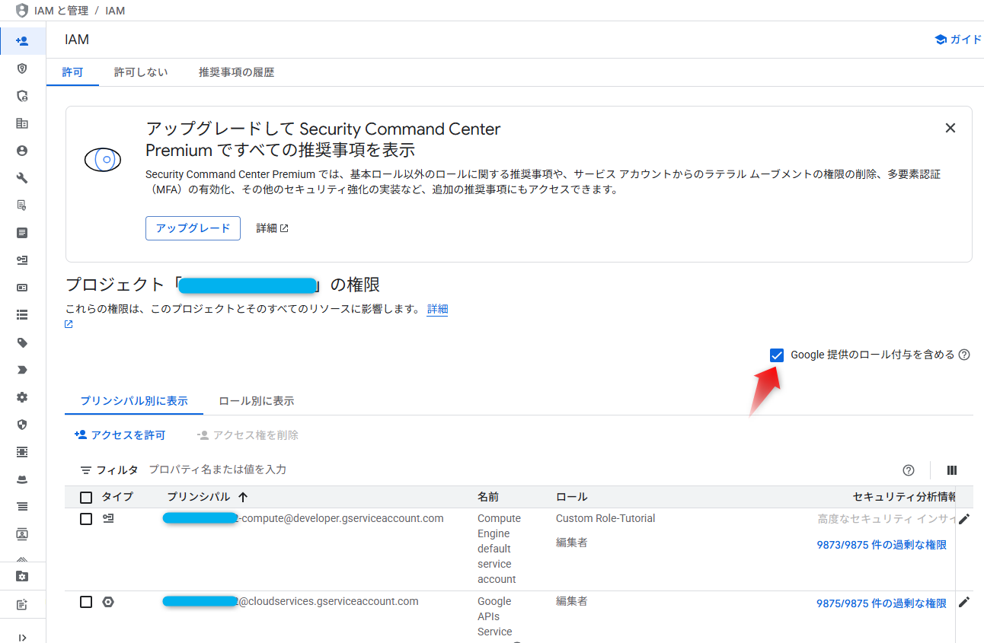
Task: Click the ロール column header
Action: tap(571, 497)
